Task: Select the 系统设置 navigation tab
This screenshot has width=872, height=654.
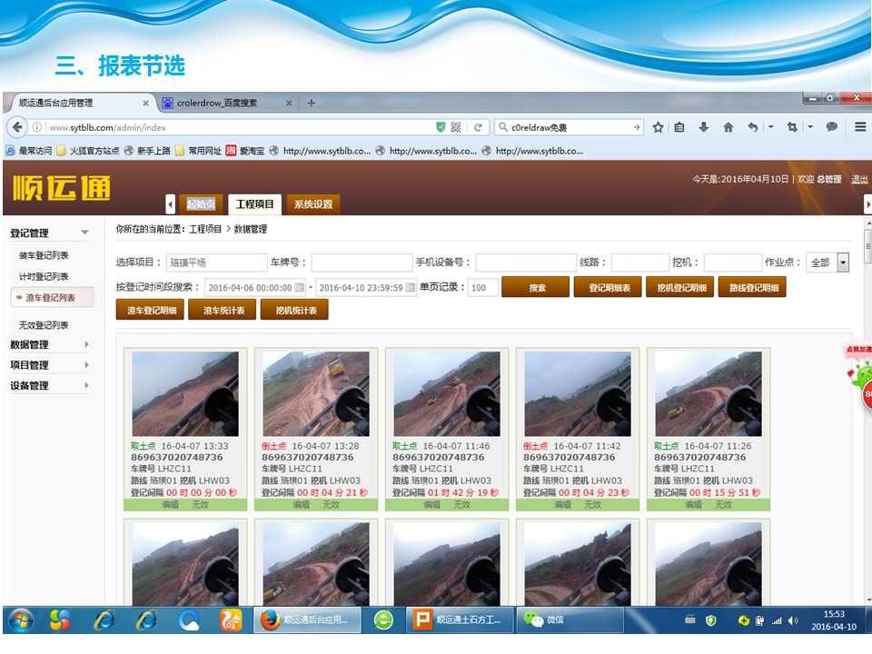Action: click(x=313, y=204)
